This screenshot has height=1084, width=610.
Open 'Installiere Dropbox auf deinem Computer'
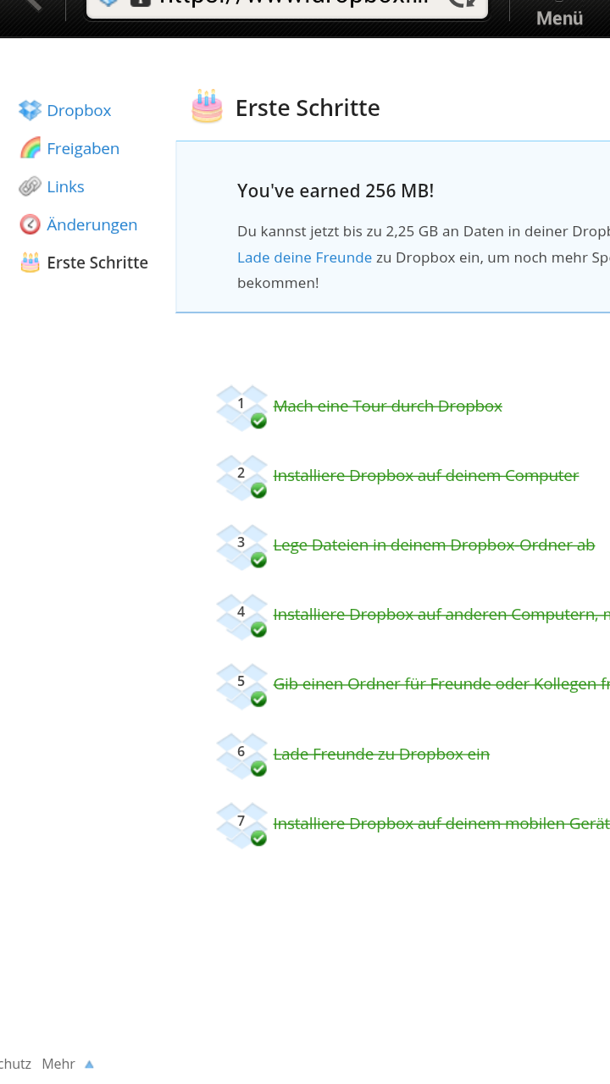coord(426,475)
